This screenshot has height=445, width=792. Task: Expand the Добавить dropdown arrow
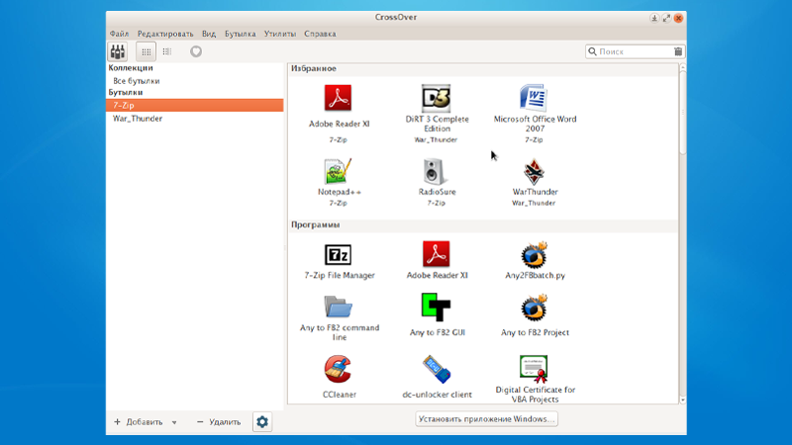click(x=174, y=422)
